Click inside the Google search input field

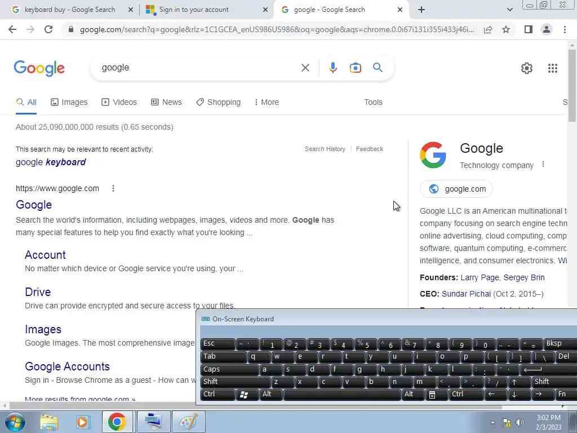(199, 68)
